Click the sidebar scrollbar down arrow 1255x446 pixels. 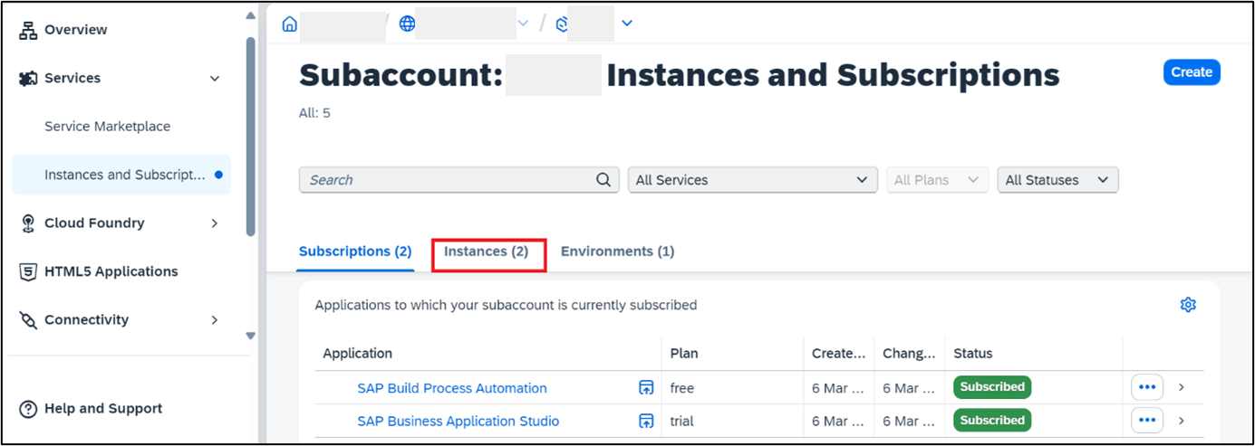point(251,336)
